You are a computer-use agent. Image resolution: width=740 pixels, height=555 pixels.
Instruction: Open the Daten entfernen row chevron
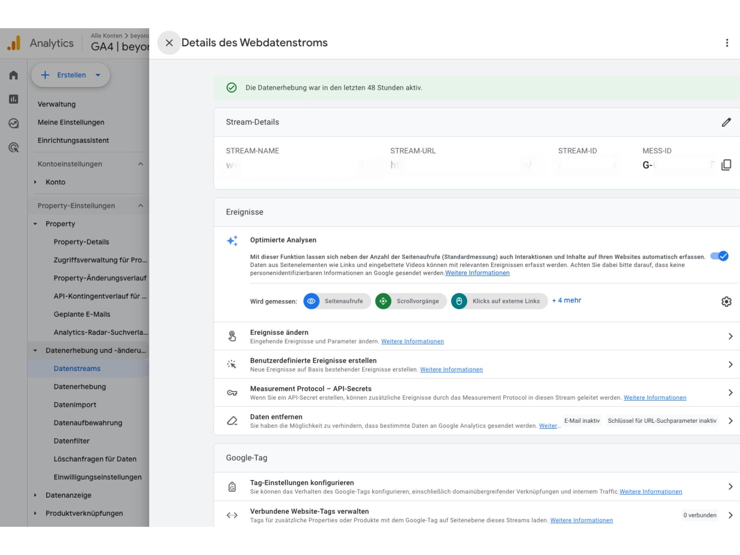click(x=730, y=421)
